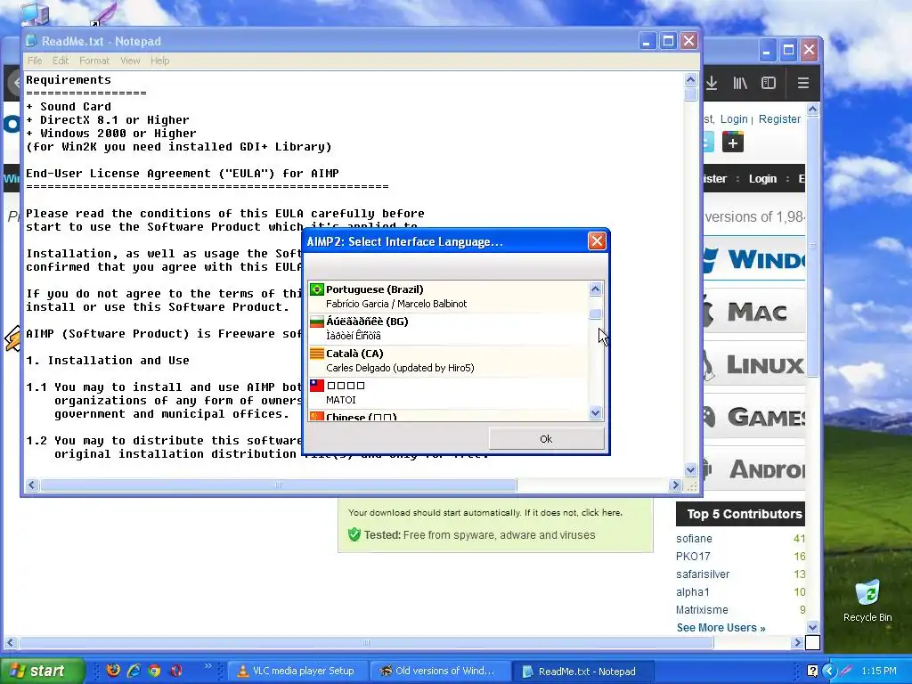Open the Linux category on the website
The width and height of the screenshot is (912, 684).
[754, 364]
